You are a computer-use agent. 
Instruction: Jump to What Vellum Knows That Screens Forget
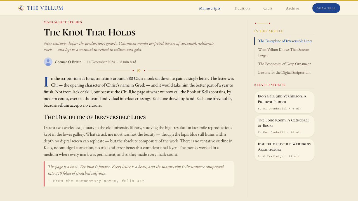284,52
